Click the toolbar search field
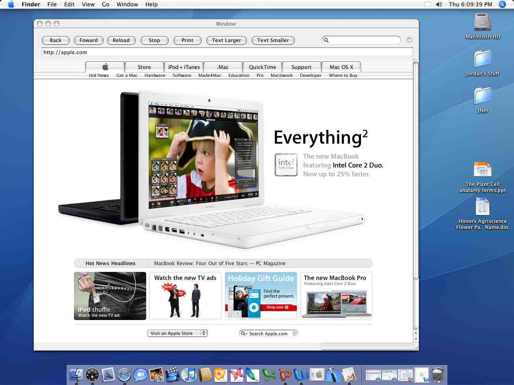This screenshot has height=385, width=514. pos(361,40)
